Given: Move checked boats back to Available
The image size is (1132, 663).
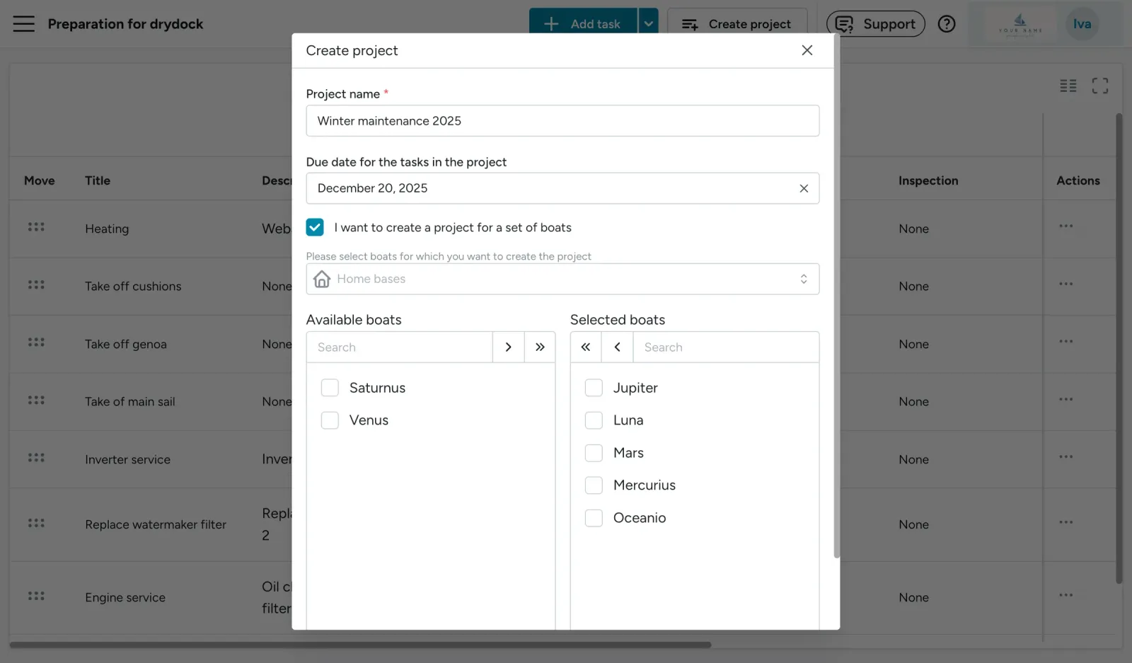Looking at the screenshot, I should point(617,347).
